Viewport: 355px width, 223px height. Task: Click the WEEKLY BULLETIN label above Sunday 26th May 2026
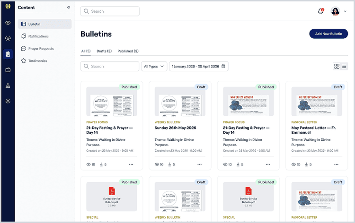click(x=168, y=122)
